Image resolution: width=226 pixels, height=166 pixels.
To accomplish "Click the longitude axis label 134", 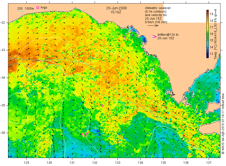I will [140, 162].
